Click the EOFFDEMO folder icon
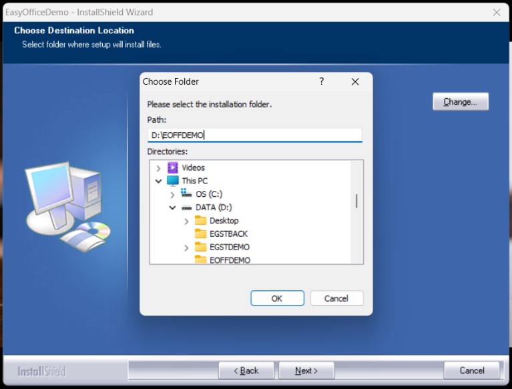Viewport: 512px width, 389px height. 200,260
